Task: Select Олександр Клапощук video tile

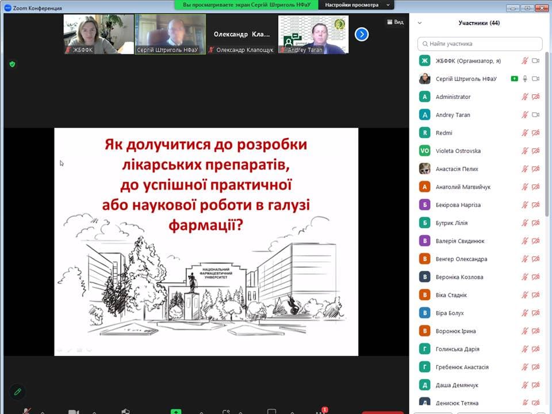Action: coord(241,34)
